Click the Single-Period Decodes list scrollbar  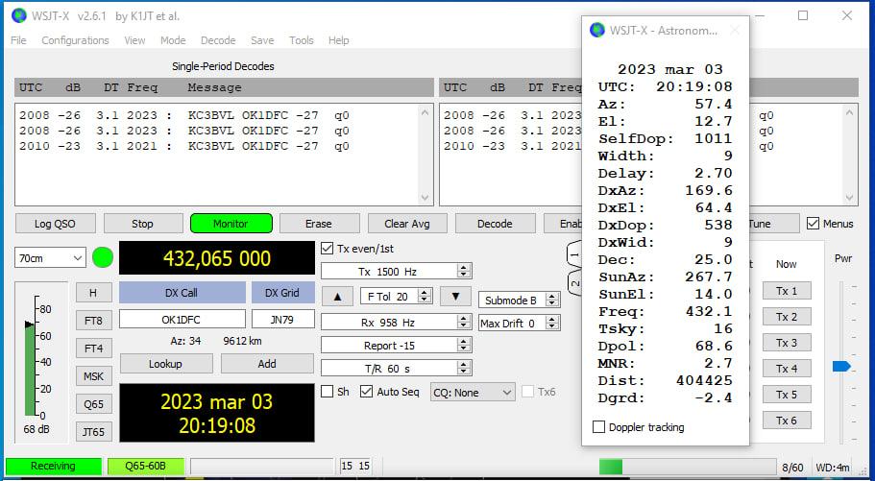(x=425, y=156)
